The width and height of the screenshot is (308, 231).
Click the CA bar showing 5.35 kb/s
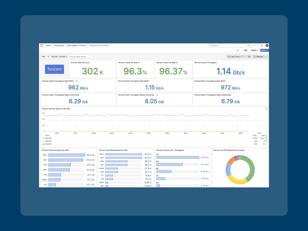(161, 178)
